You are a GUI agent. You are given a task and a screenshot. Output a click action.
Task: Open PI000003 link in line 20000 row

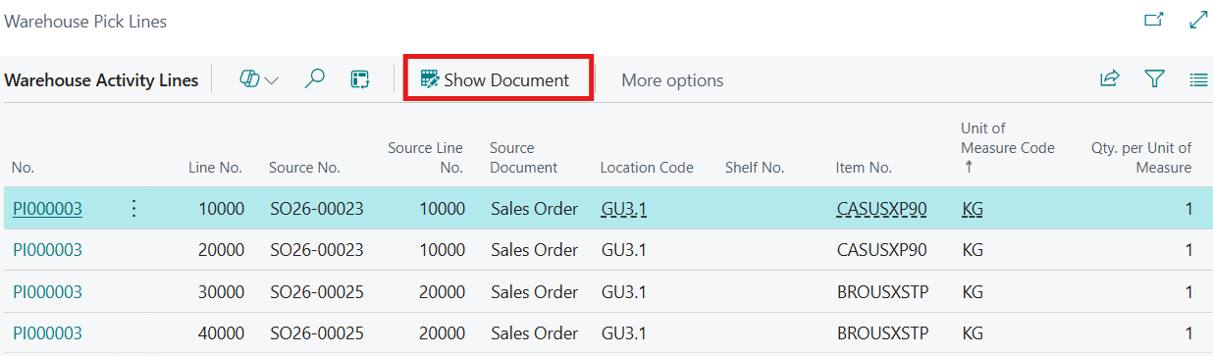(x=47, y=250)
